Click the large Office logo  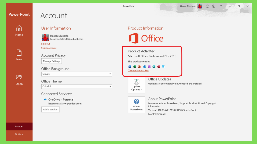point(146,38)
